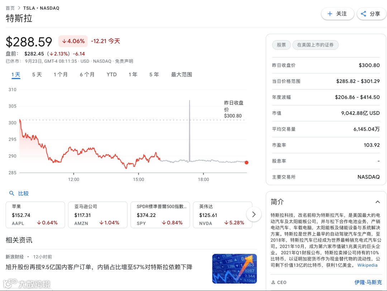This screenshot has height=291, width=387.
Task: Click the 首页 breadcrumb link
Action: point(10,8)
